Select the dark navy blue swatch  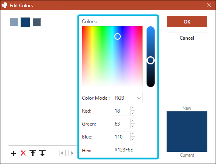(25, 22)
